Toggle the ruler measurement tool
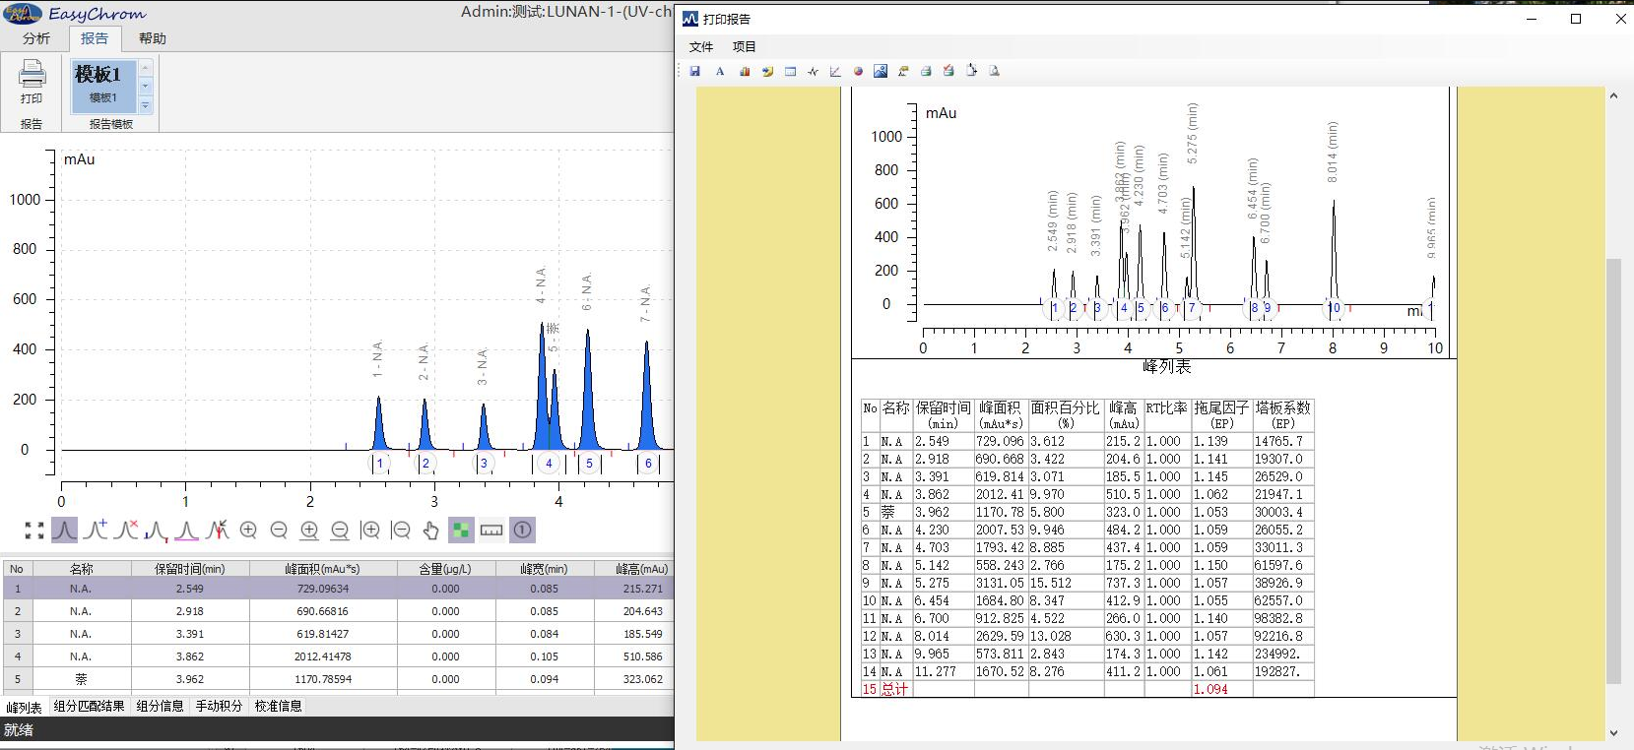 point(491,531)
